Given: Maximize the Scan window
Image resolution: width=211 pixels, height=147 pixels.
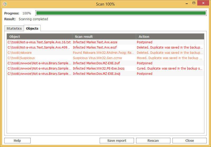Looking at the screenshot, I should pyautogui.click(x=194, y=3).
